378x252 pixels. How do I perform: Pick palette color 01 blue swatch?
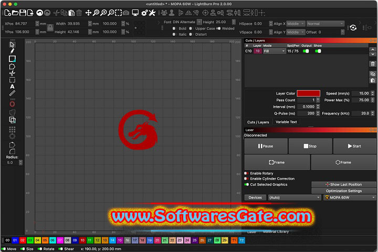(x=15, y=240)
